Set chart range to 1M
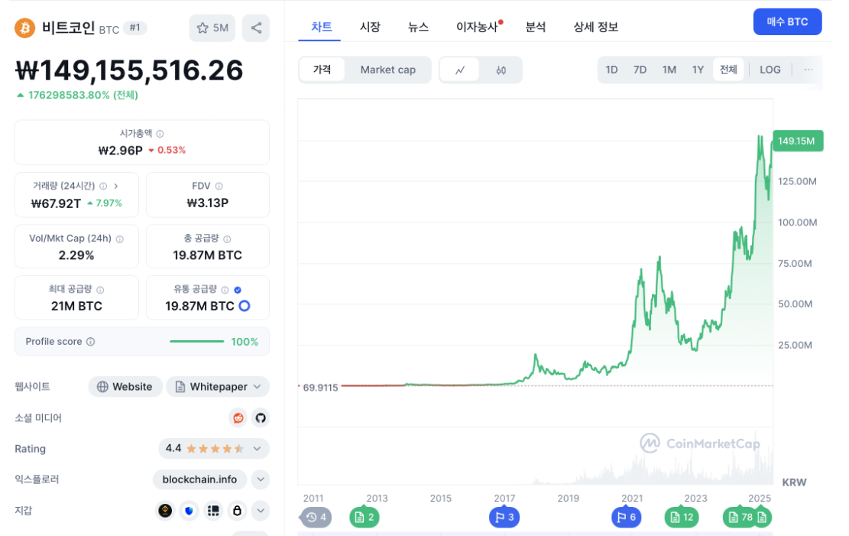The height and width of the screenshot is (536, 849). pyautogui.click(x=669, y=70)
